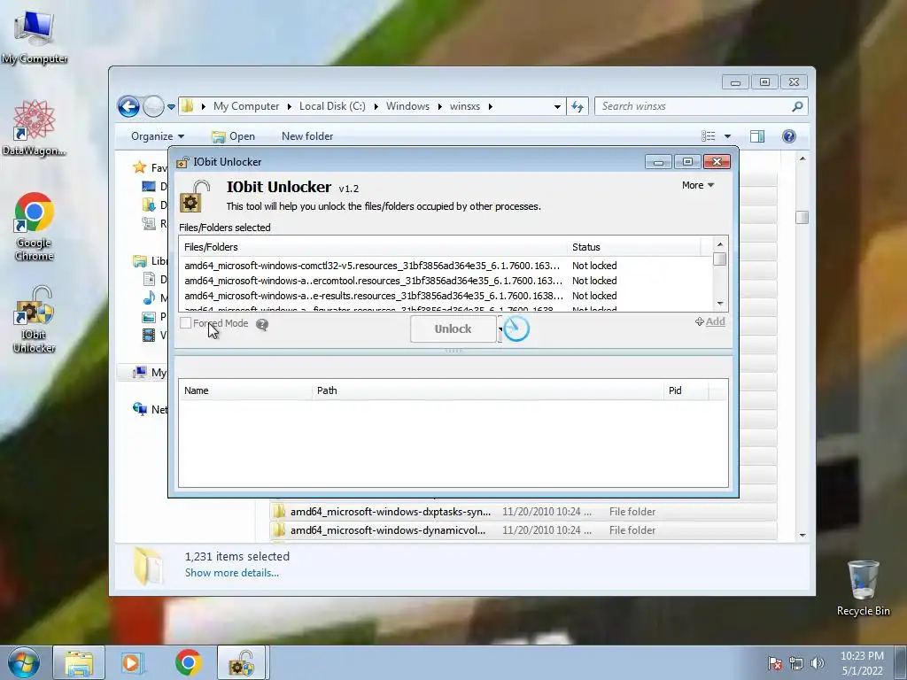Click the volume speaker tray icon
This screenshot has width=907, height=680.
(x=817, y=663)
